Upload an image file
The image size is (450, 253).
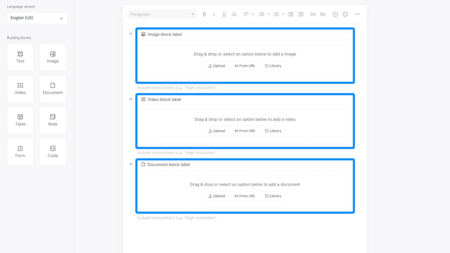(x=217, y=66)
